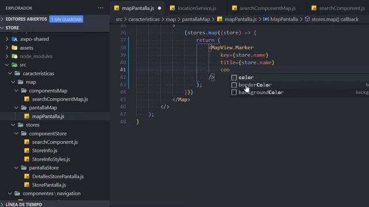Click the JS icon beside StoreInfo.js
Image resolution: width=369 pixels, height=207 pixels.
coord(27,151)
